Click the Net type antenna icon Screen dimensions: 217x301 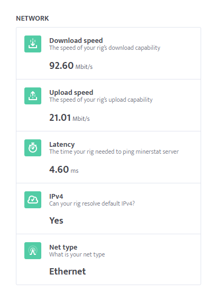pyautogui.click(x=33, y=251)
